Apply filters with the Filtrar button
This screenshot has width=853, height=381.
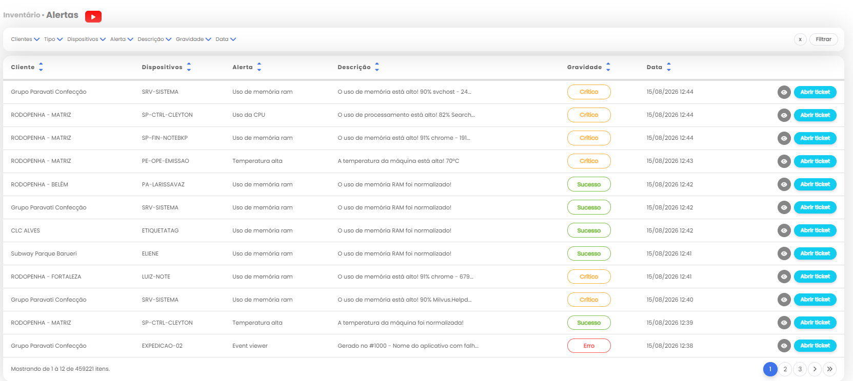point(823,39)
